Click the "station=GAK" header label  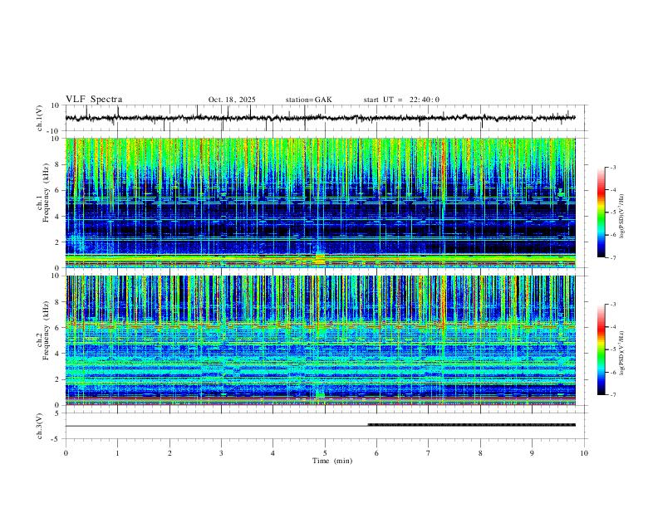click(308, 100)
